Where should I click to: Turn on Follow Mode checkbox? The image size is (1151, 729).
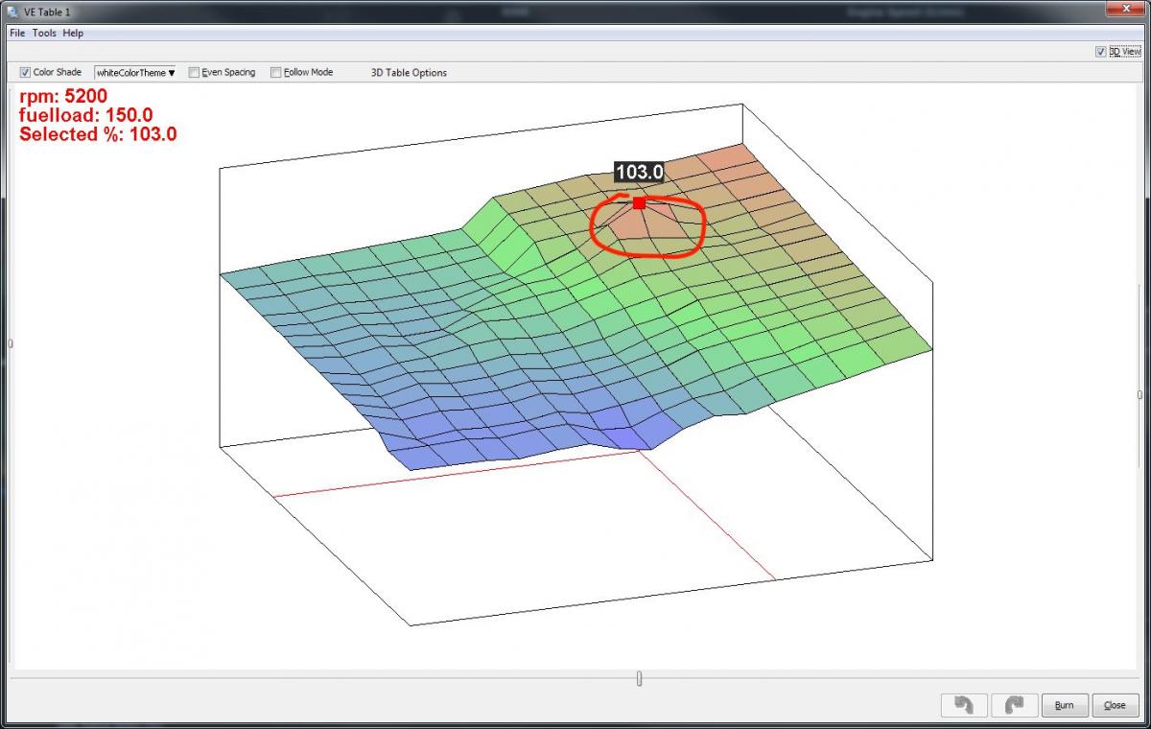pos(276,73)
